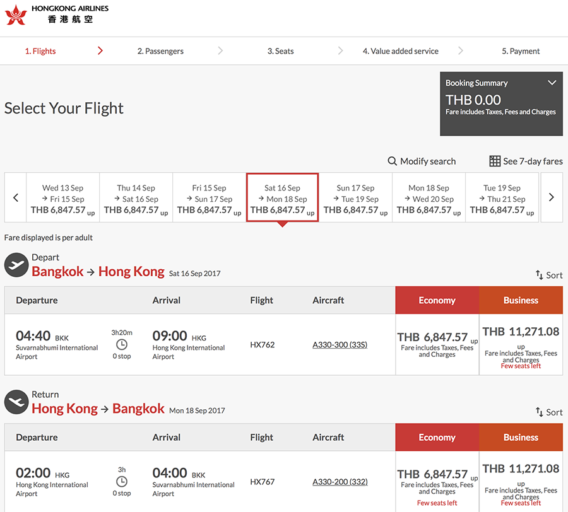Click the Hong Kong Airlines logo
This screenshot has height=512, width=568.
tap(57, 15)
